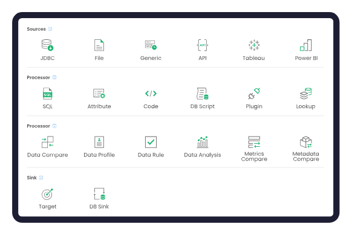Choose the Lookup processor component

pyautogui.click(x=306, y=94)
